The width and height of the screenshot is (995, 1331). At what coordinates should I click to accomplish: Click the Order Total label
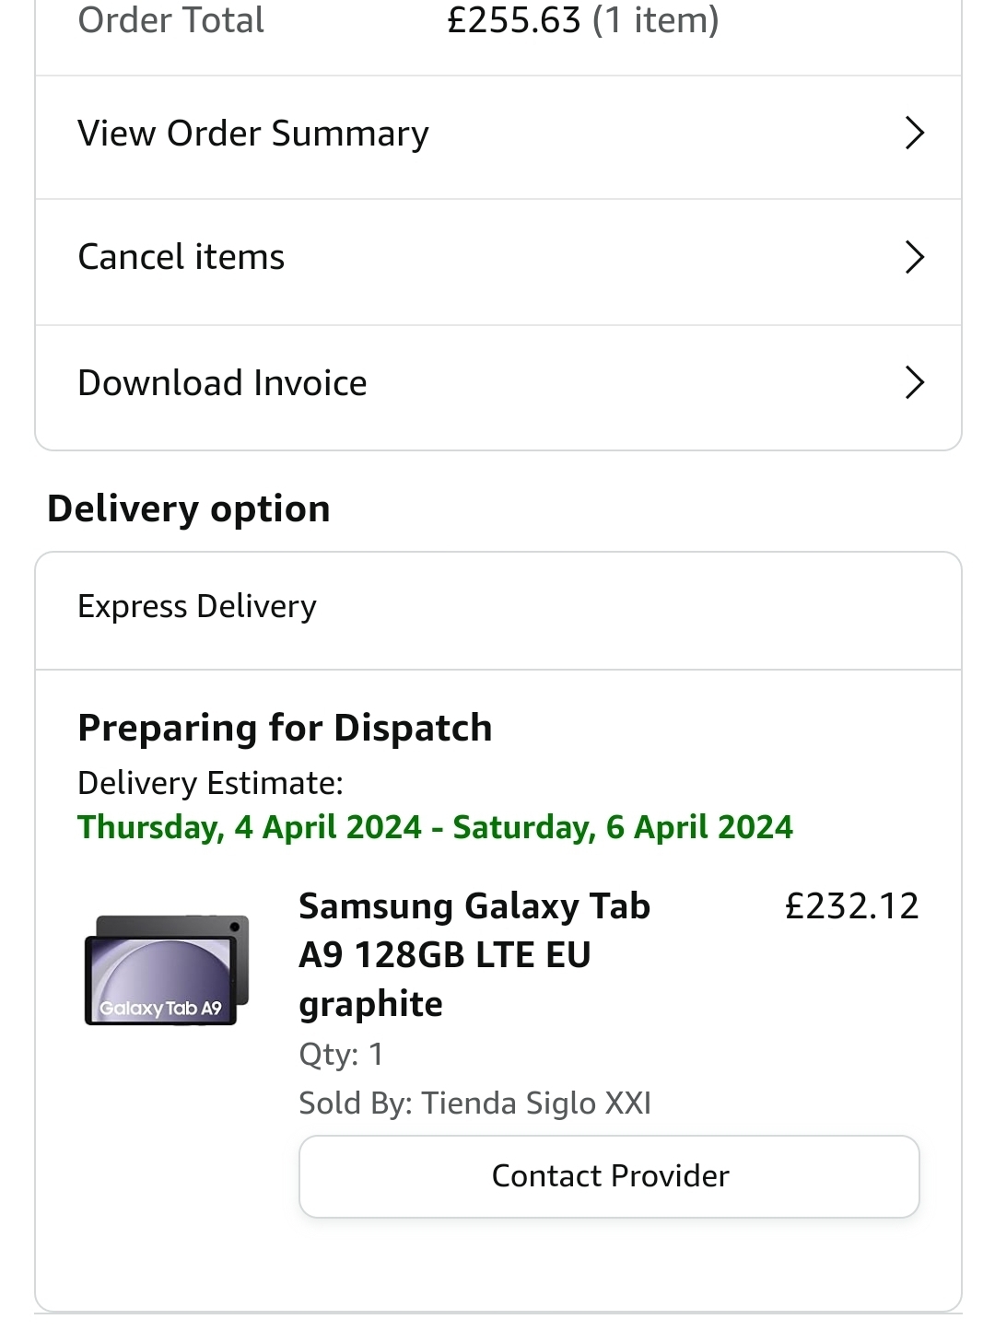pyautogui.click(x=171, y=20)
